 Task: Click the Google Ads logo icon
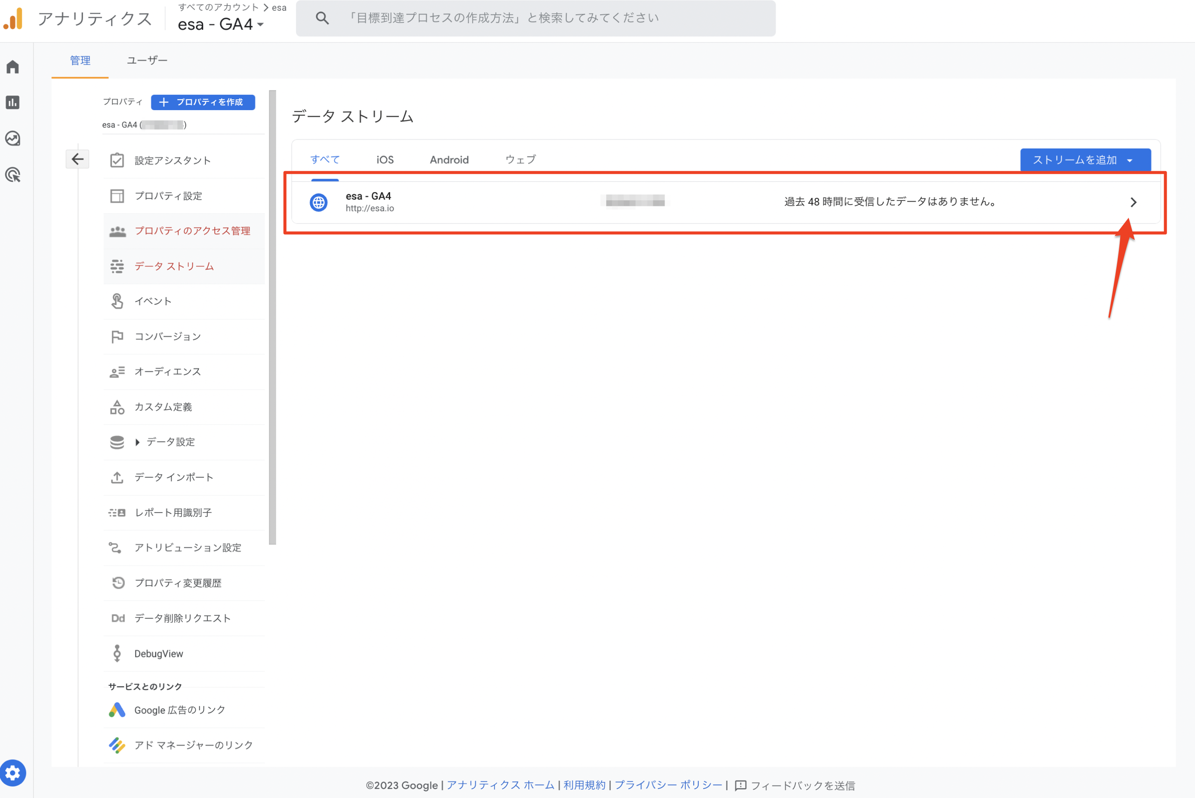[x=117, y=710]
